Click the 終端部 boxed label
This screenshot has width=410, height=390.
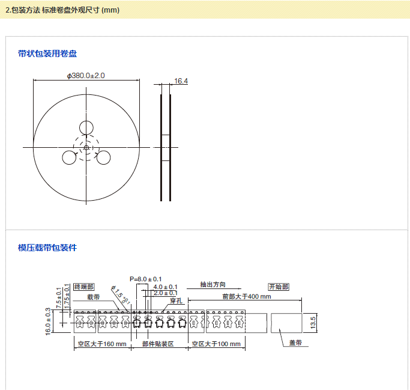[x=84, y=287]
